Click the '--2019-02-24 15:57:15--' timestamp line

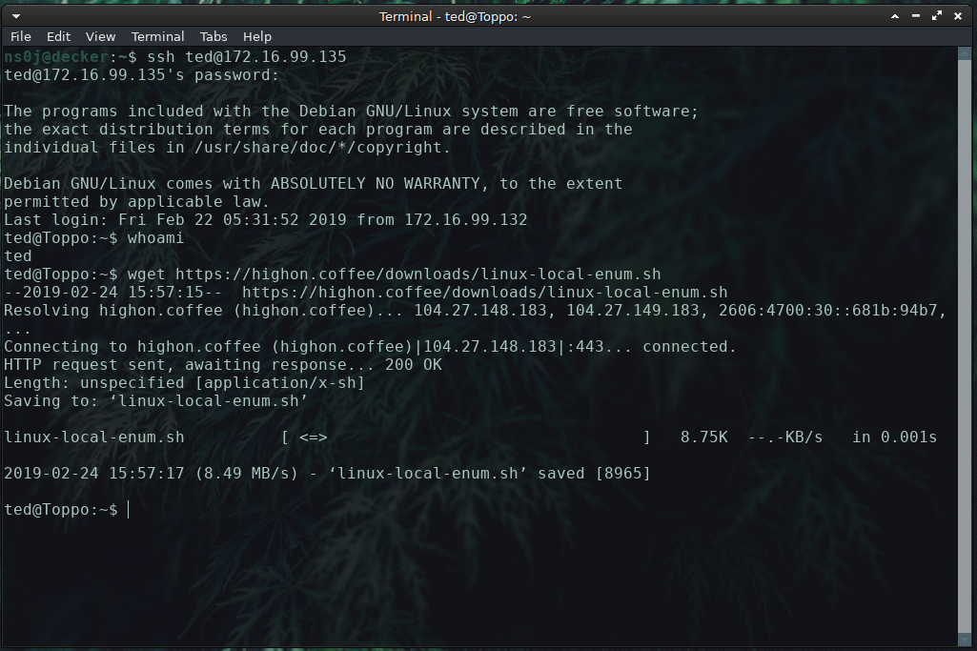click(366, 293)
